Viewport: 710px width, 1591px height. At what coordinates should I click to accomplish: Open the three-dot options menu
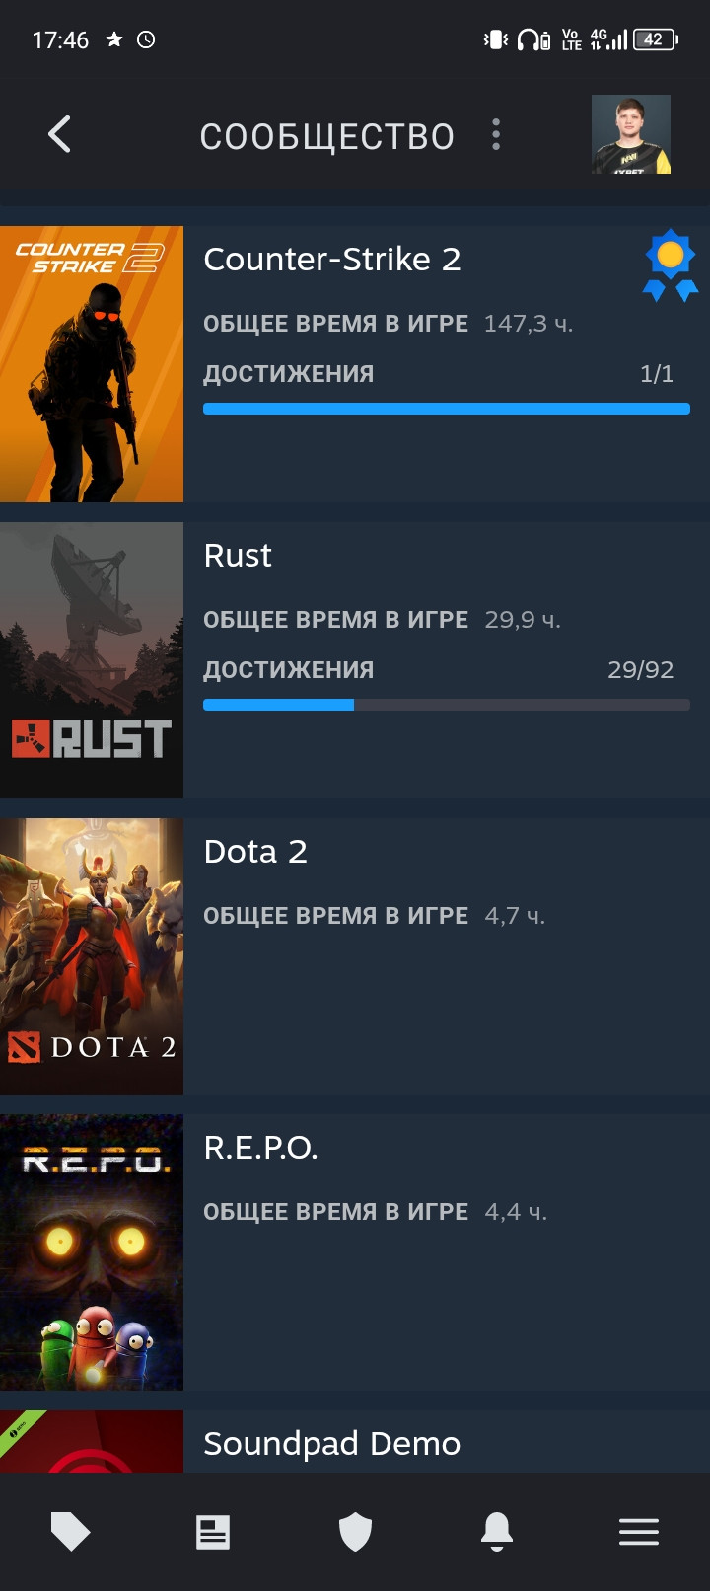coord(496,134)
